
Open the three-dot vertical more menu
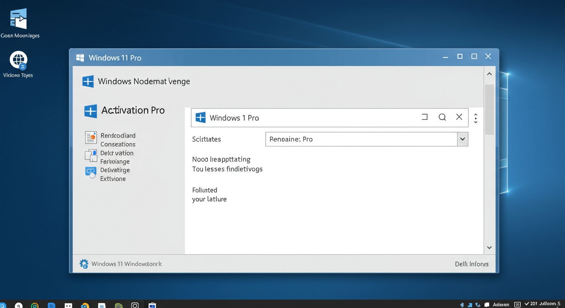(476, 118)
